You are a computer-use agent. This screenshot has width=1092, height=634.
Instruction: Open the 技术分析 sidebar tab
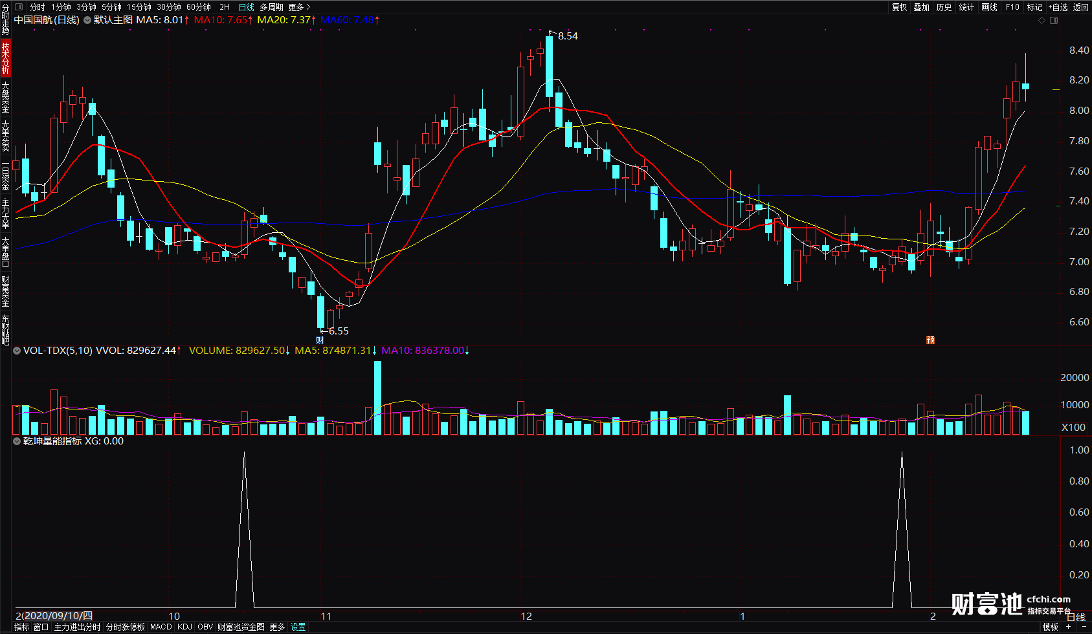coord(5,58)
